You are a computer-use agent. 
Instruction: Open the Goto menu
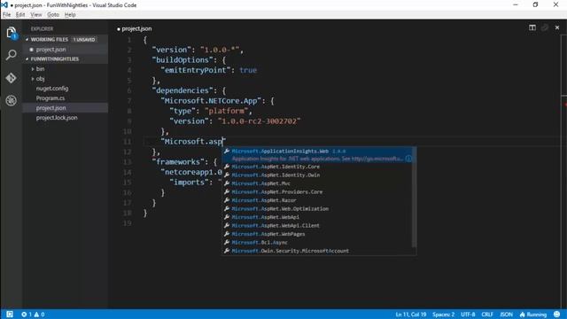(x=53, y=15)
